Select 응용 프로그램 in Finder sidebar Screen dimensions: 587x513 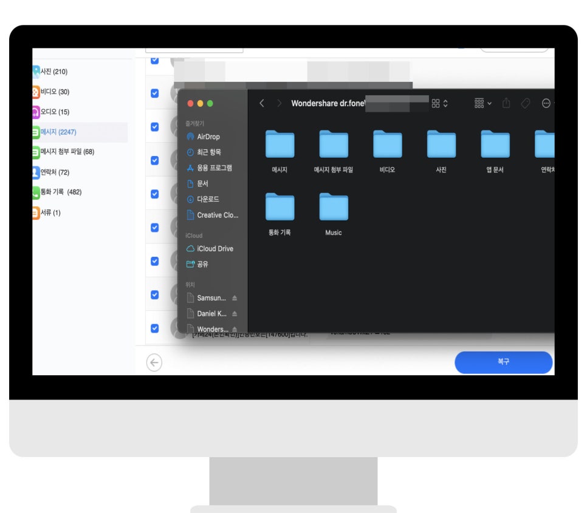[x=209, y=168]
